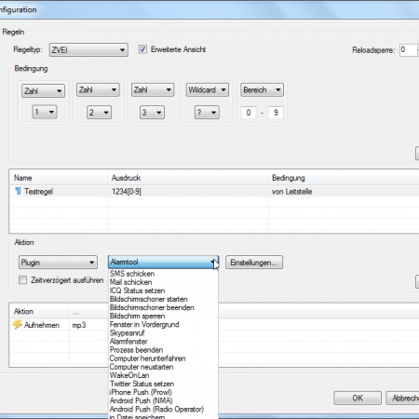Choose Bildschirmschoner starten option

(163, 299)
